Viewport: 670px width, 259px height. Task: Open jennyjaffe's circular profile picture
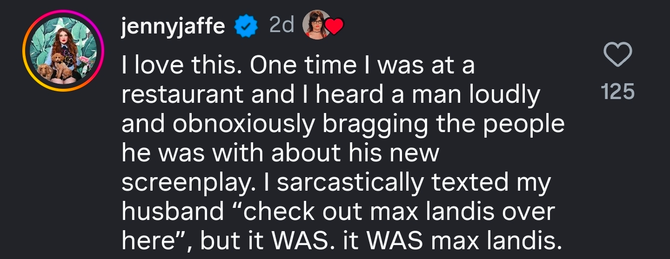64,51
